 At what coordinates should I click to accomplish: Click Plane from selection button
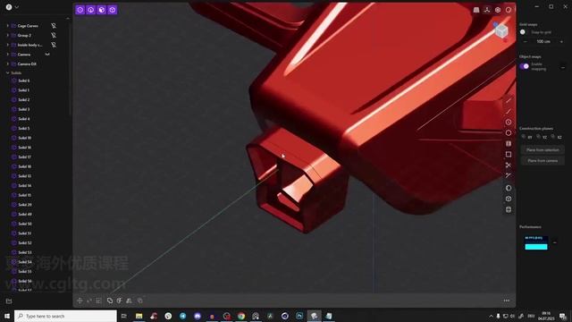(543, 149)
